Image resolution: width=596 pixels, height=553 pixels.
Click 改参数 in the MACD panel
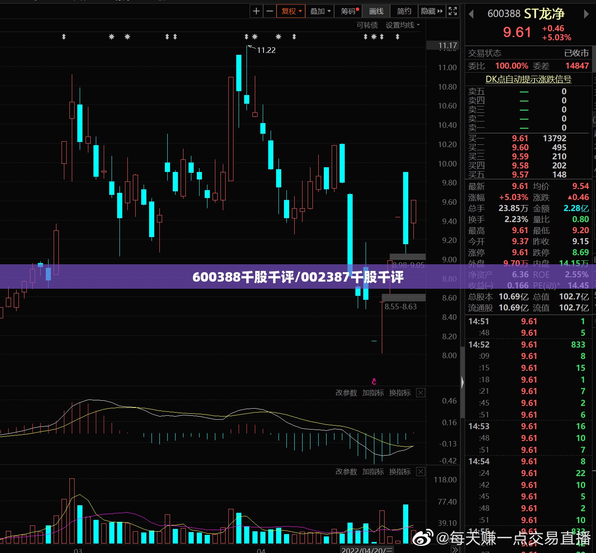(346, 393)
